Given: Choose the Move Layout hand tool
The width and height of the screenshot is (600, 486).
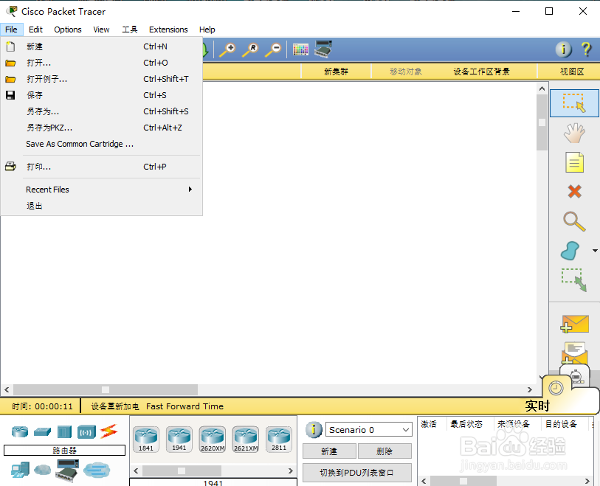Looking at the screenshot, I should 574,133.
